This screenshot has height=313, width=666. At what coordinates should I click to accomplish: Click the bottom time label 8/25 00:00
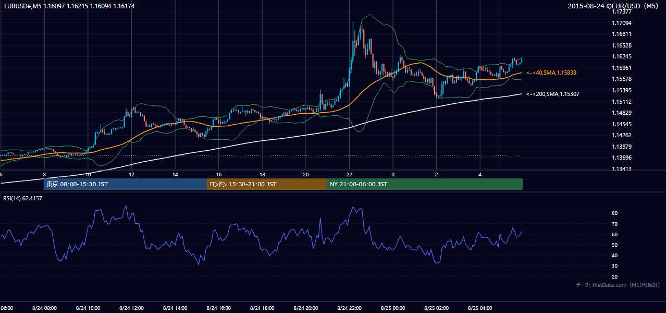393,308
